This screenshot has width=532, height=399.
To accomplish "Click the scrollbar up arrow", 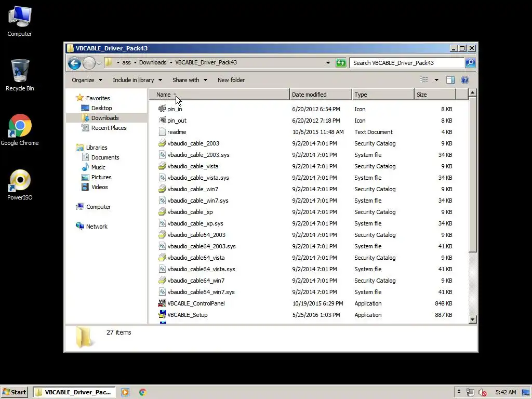I will point(472,92).
